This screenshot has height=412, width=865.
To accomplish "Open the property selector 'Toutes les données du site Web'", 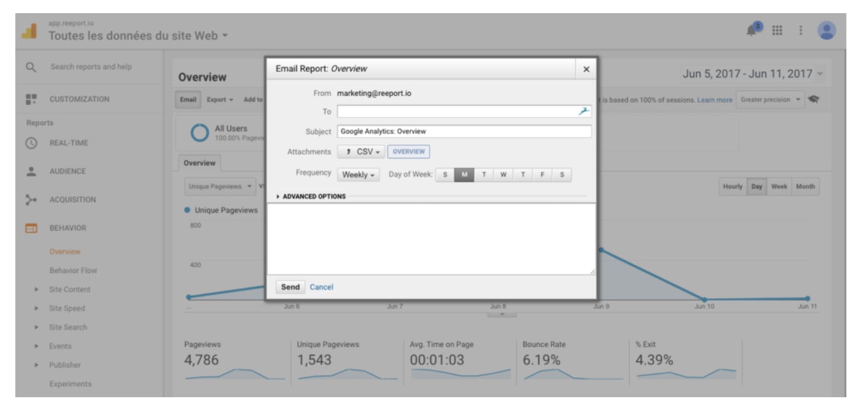I will (x=138, y=36).
